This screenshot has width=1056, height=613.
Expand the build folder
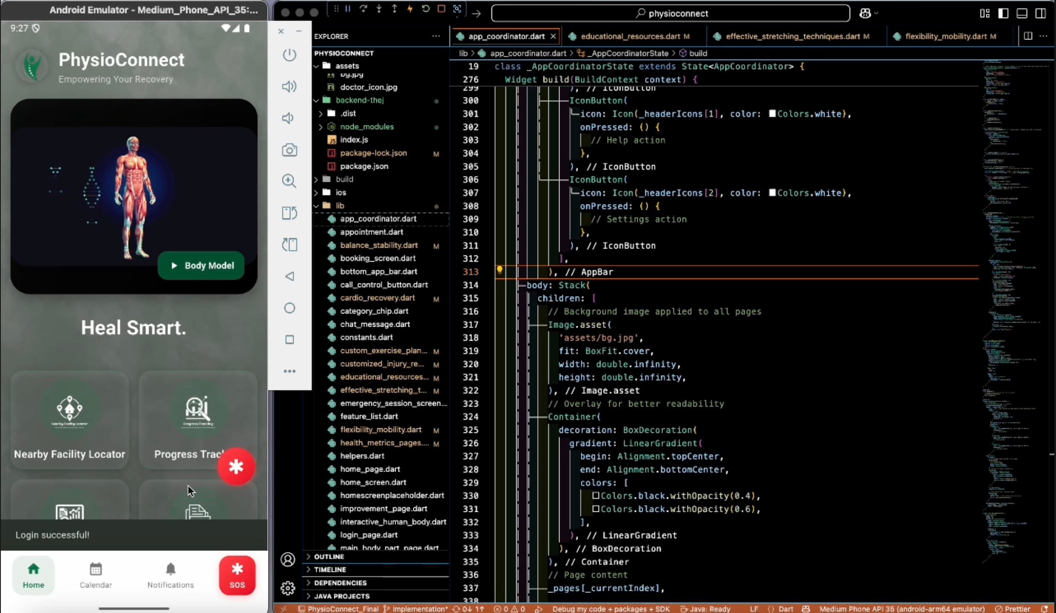click(x=344, y=179)
